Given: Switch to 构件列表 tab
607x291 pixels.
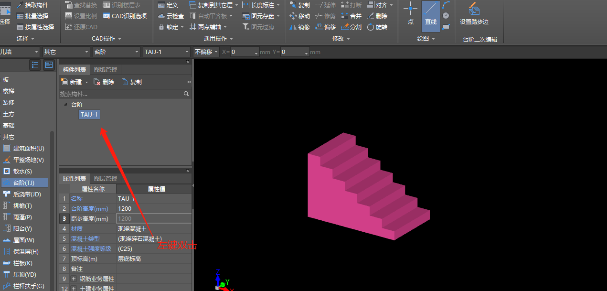Looking at the screenshot, I should coord(75,70).
